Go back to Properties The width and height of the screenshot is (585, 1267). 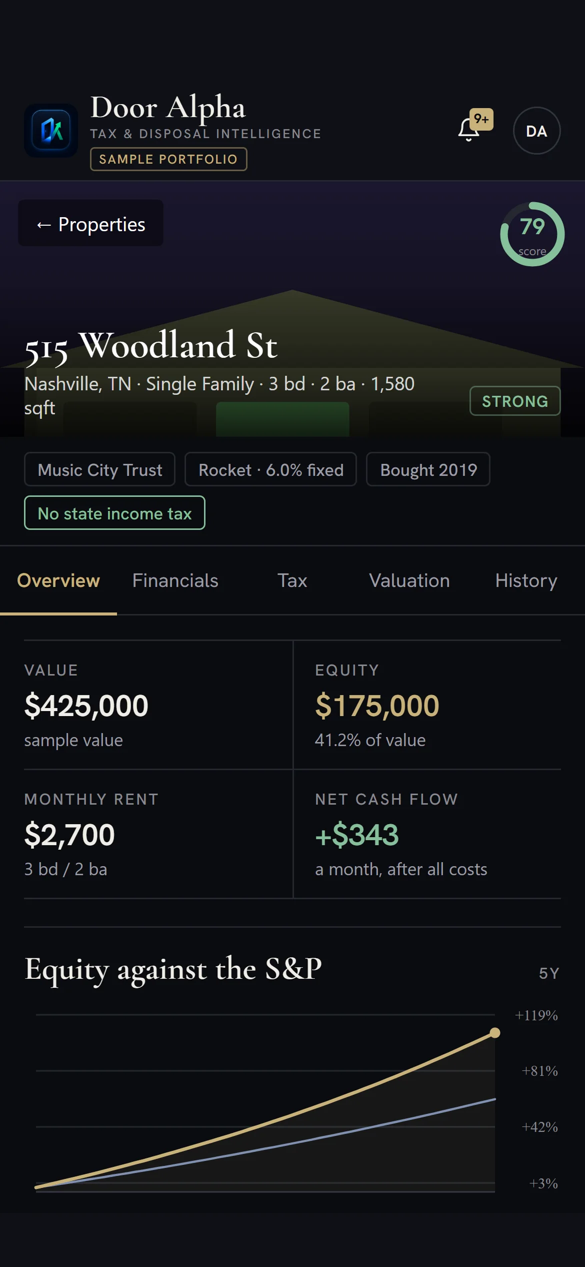click(90, 223)
